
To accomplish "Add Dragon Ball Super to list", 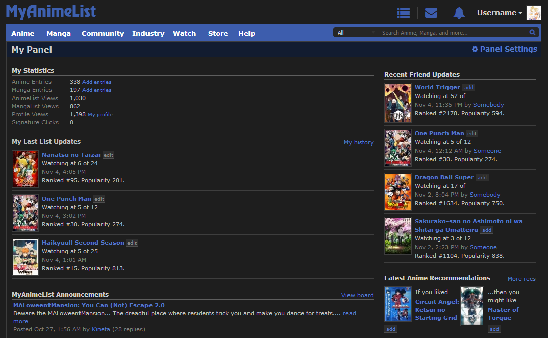I will 482,178.
